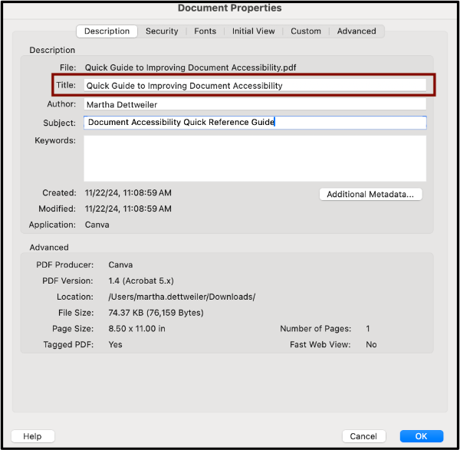Click the Help button
This screenshot has height=450, width=460.
32,436
